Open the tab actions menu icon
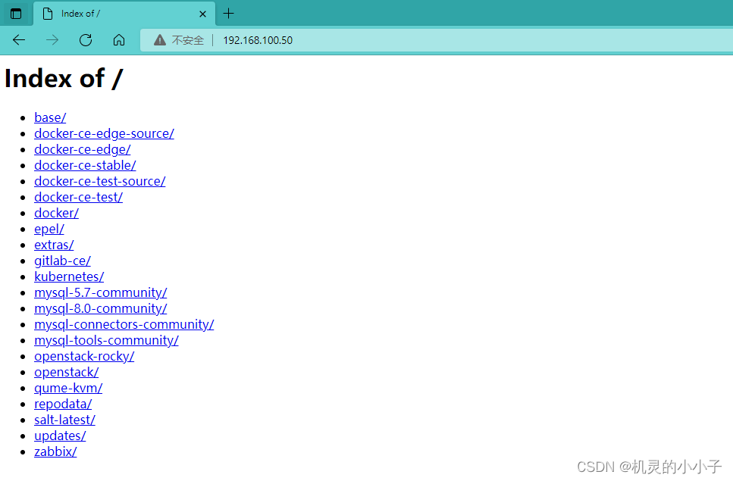733x481 pixels. 16,14
